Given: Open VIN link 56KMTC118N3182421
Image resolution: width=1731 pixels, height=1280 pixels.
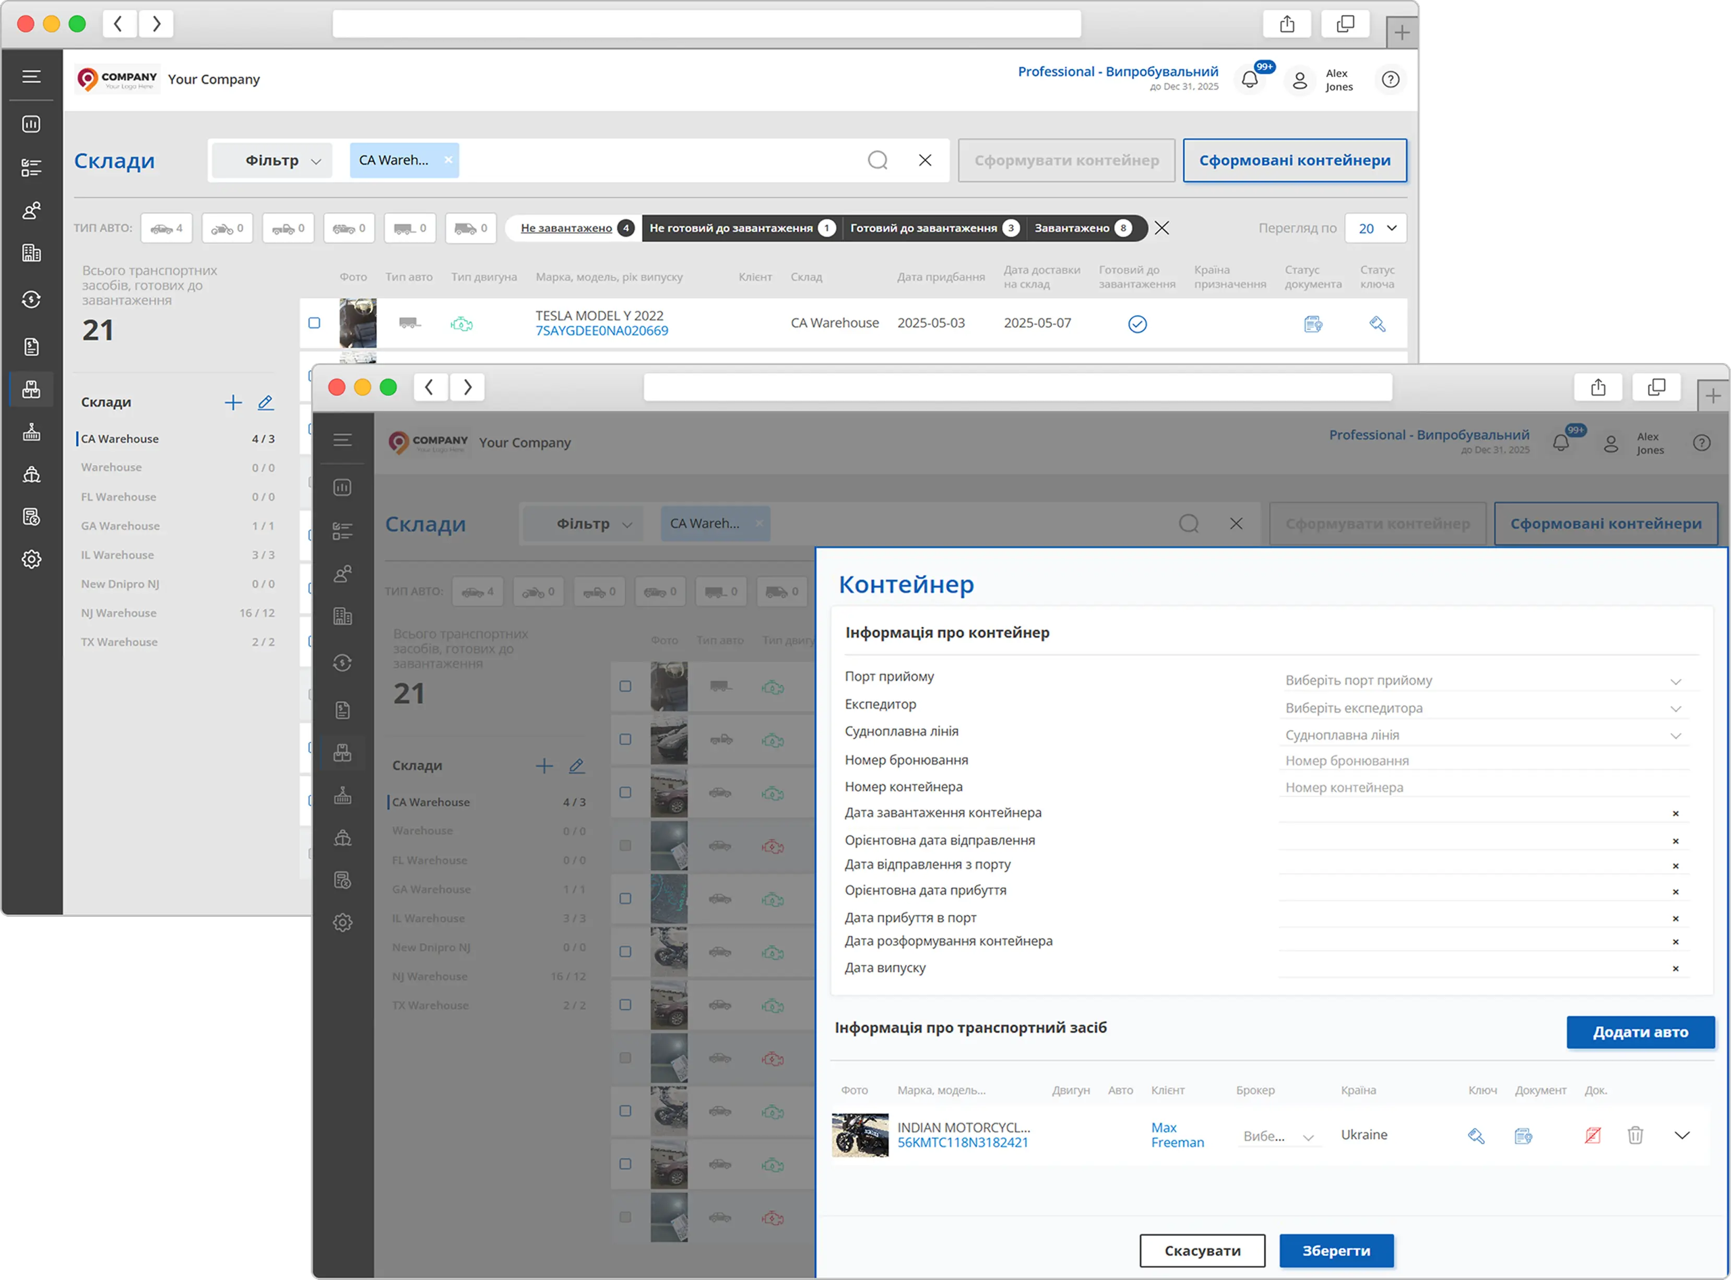Looking at the screenshot, I should point(963,1143).
